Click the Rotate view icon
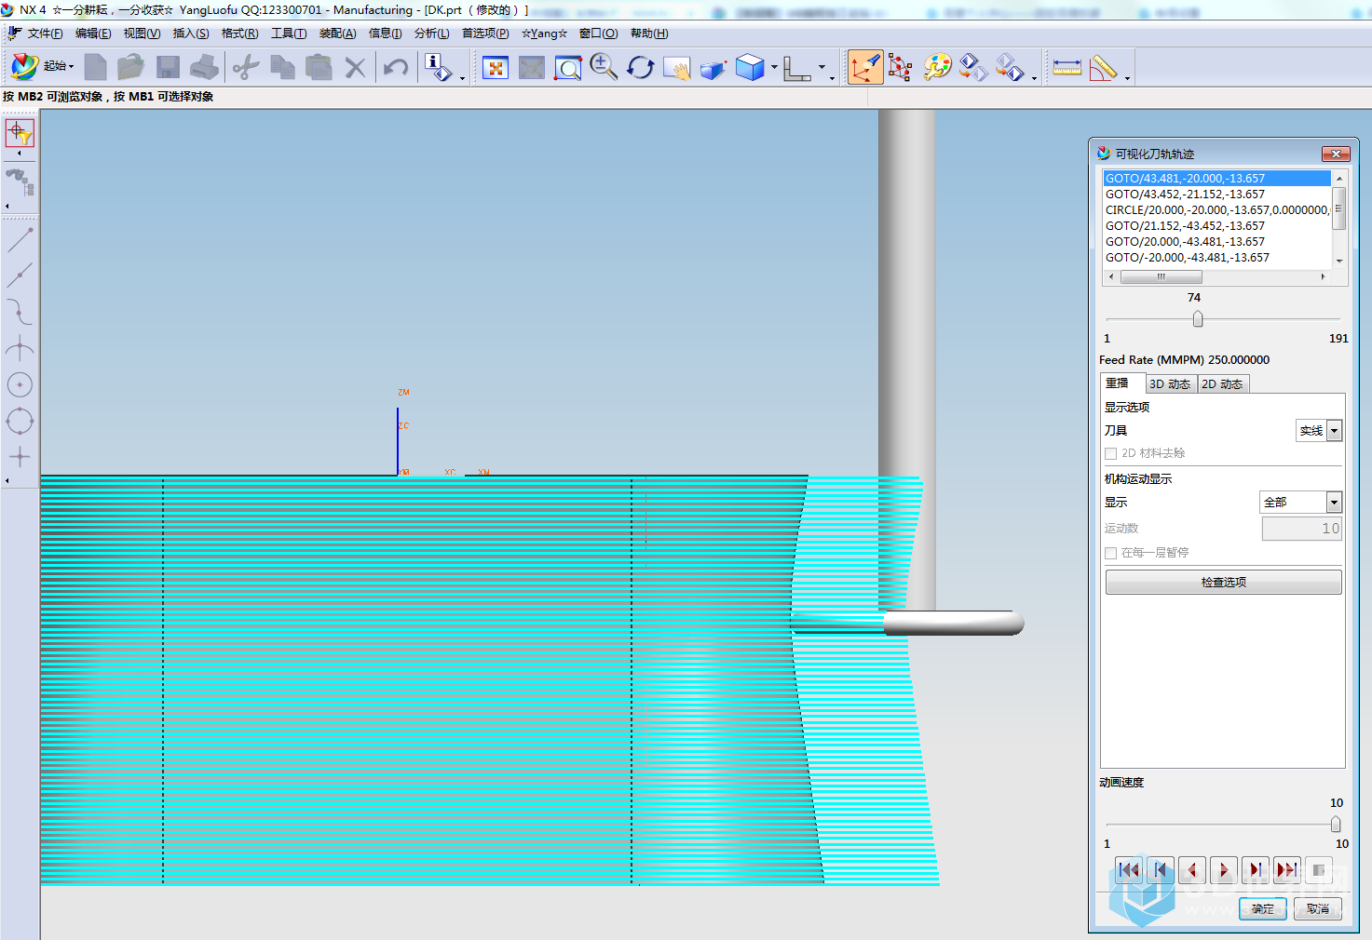 point(640,68)
